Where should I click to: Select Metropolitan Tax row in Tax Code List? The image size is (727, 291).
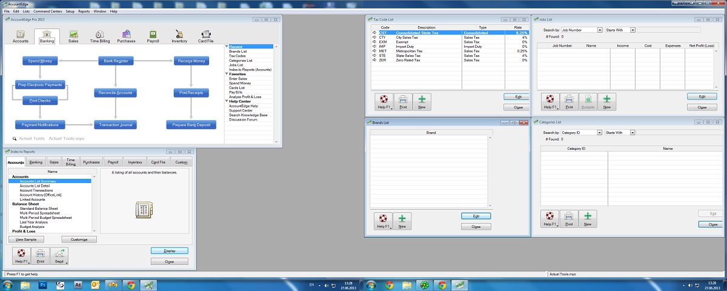(450, 51)
